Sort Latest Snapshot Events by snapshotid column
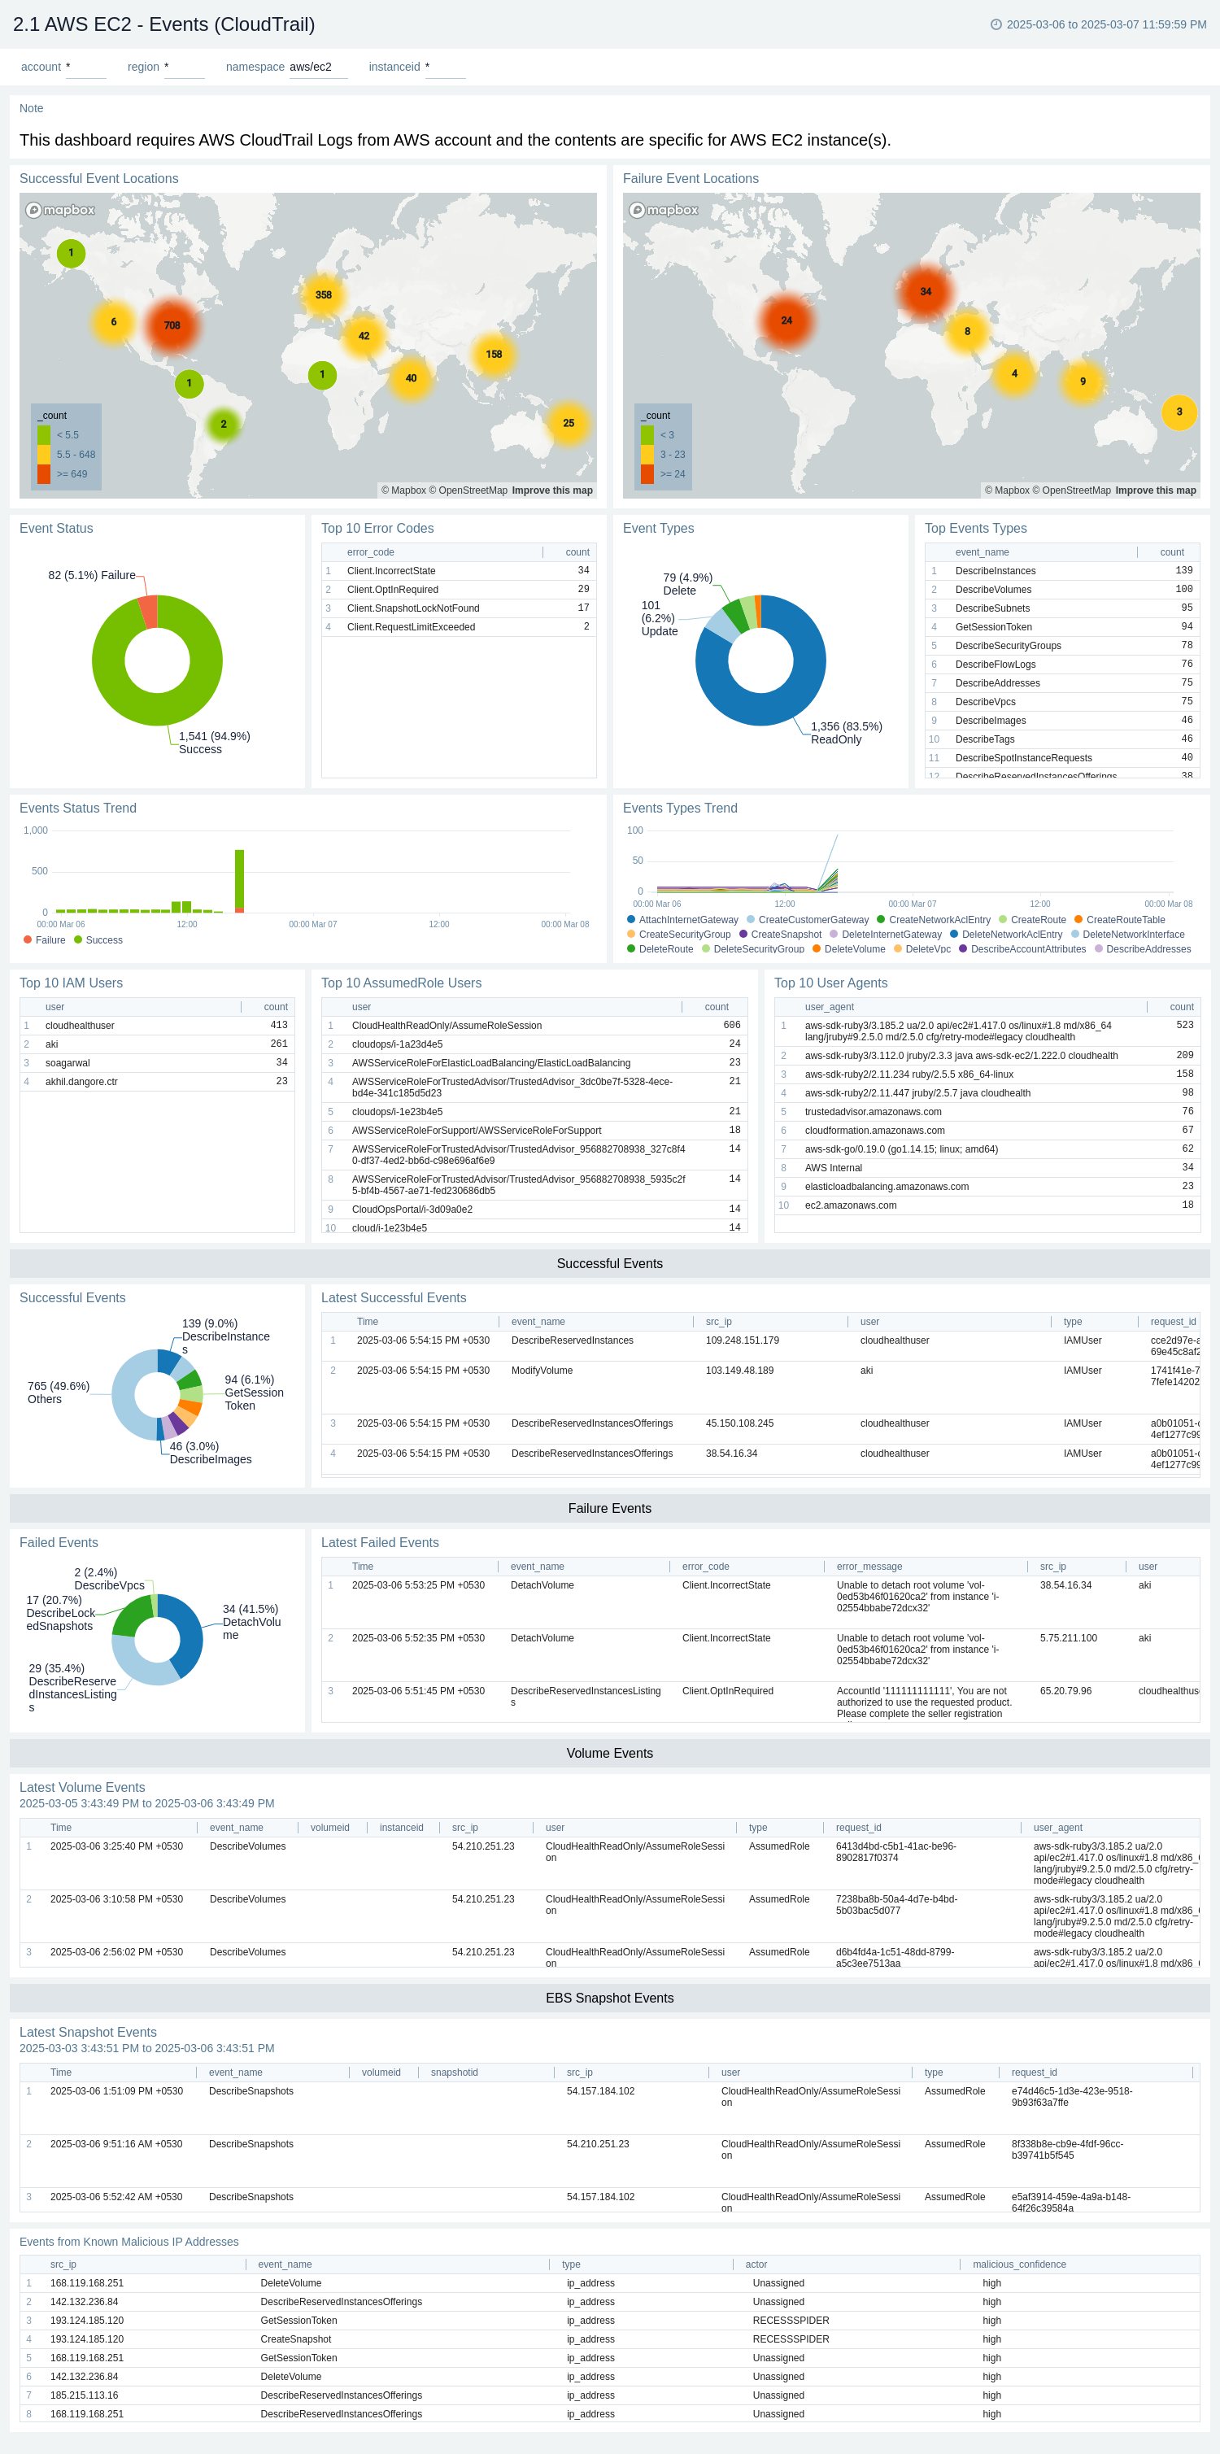1220x2454 pixels. (455, 2073)
